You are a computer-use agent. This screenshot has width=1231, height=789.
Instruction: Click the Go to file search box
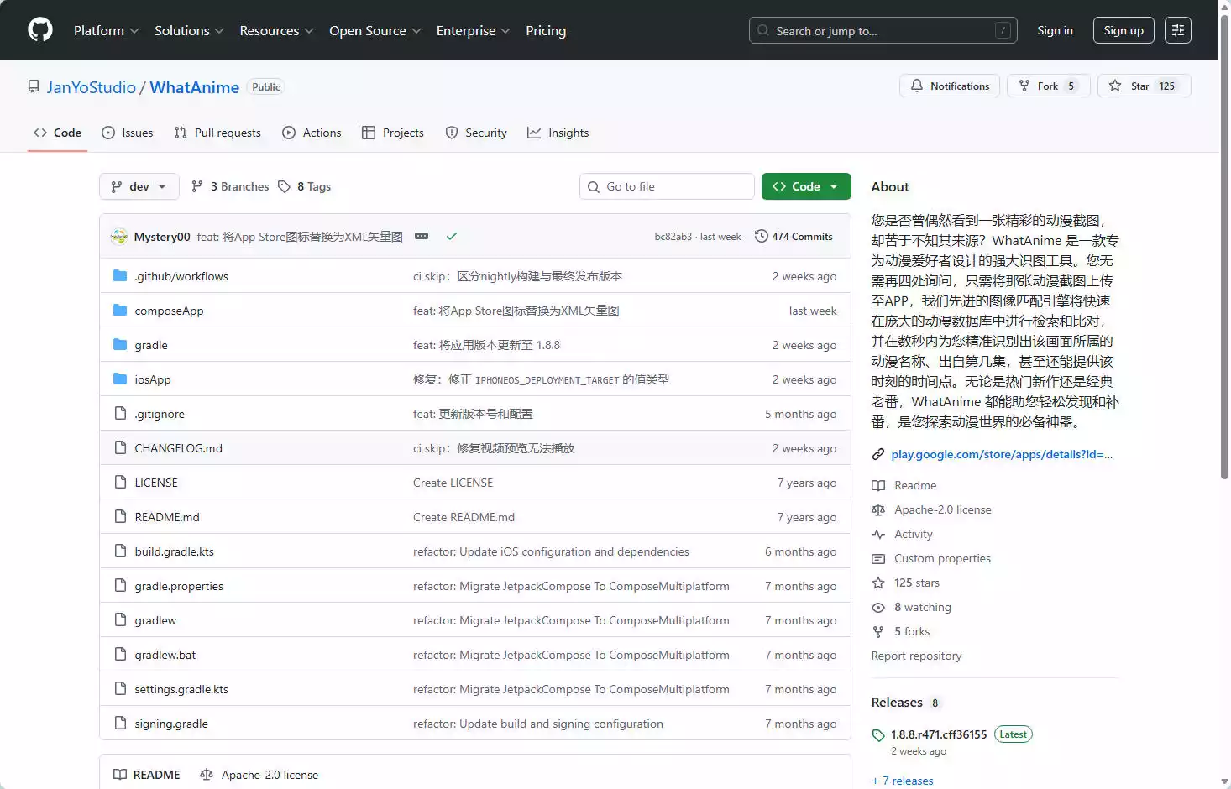coord(667,186)
